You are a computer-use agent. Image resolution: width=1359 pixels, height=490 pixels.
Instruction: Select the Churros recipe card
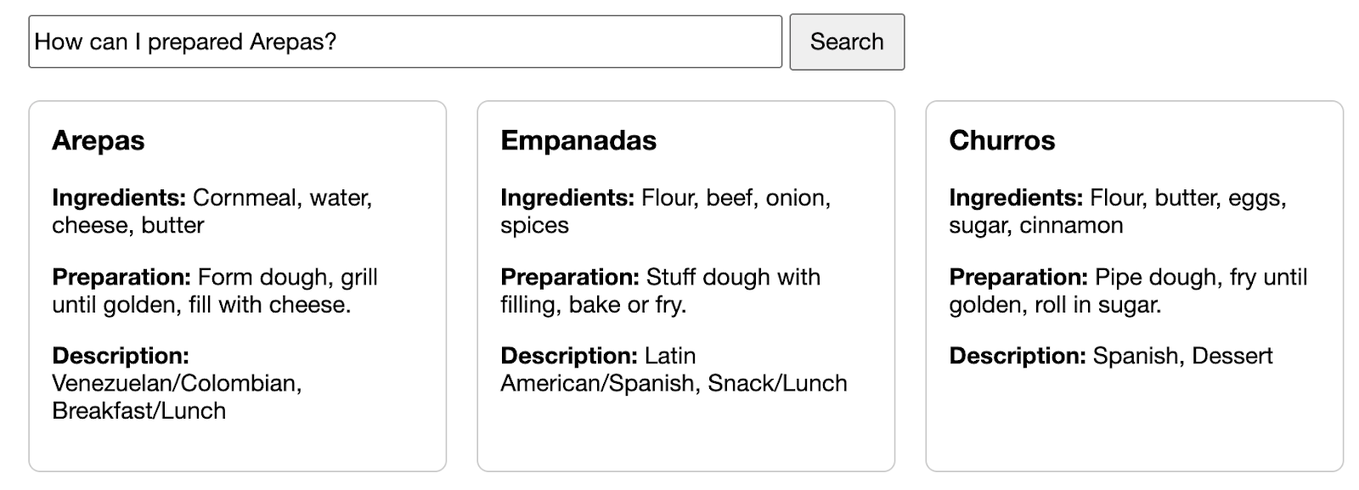click(1136, 284)
